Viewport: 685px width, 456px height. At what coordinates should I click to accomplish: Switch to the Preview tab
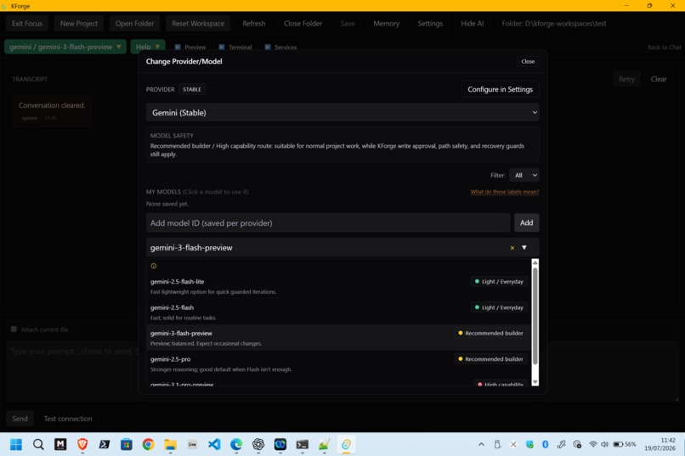click(x=190, y=47)
